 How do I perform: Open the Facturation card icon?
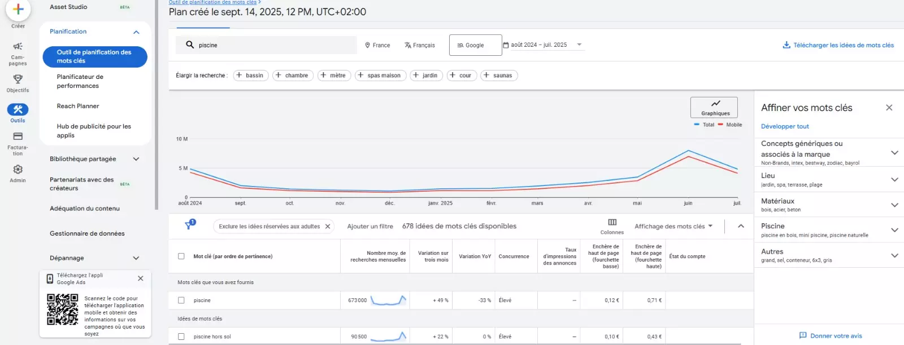[18, 136]
